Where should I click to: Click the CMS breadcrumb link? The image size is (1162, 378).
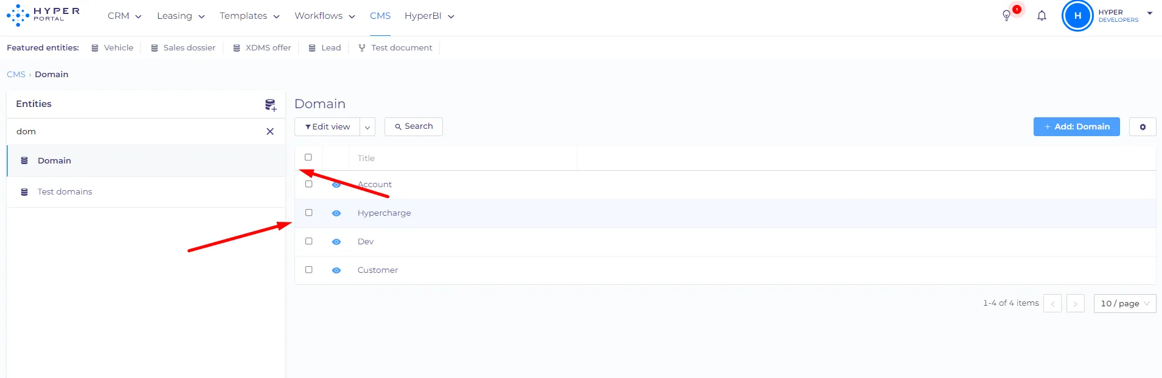[16, 75]
